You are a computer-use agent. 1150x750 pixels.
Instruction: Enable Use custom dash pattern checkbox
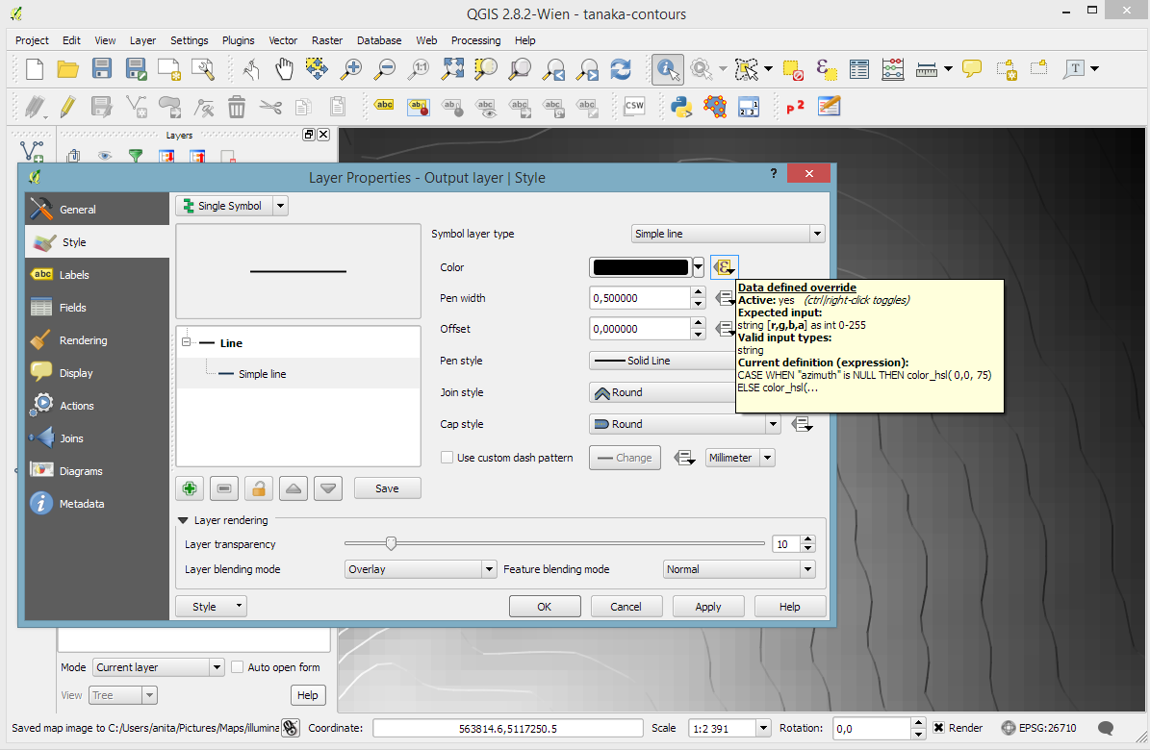coord(447,458)
